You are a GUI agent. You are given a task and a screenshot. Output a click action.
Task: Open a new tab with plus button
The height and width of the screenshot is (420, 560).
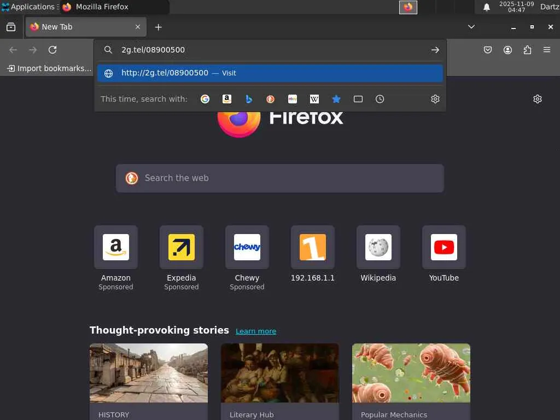(158, 27)
